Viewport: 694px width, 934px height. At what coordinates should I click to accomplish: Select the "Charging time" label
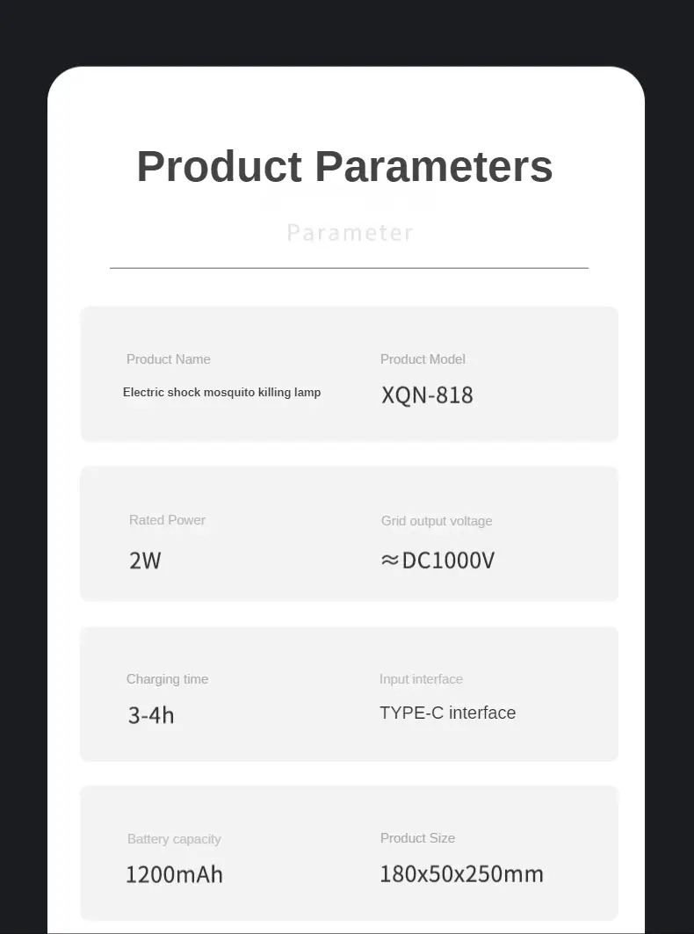167,678
